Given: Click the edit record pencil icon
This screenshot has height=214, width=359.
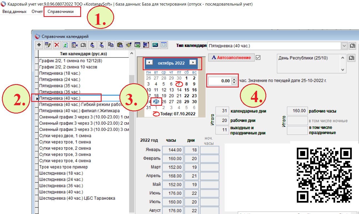Looking at the screenshot, I should point(48,45).
